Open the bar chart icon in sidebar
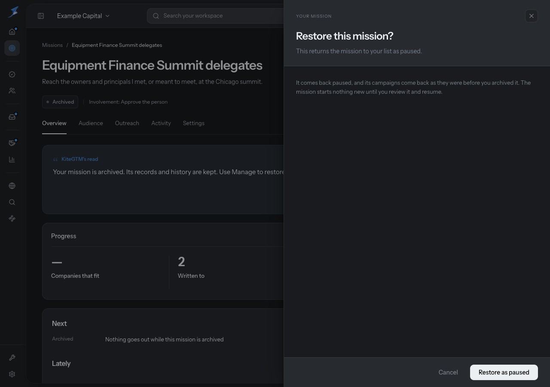The width and height of the screenshot is (550, 387). point(12,160)
